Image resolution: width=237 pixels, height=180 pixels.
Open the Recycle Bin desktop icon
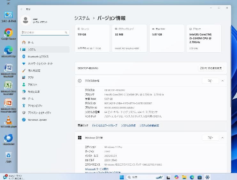tap(8, 157)
